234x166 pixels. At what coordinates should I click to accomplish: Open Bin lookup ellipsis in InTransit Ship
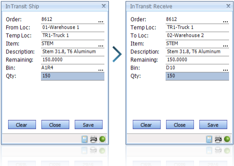pos(101,70)
